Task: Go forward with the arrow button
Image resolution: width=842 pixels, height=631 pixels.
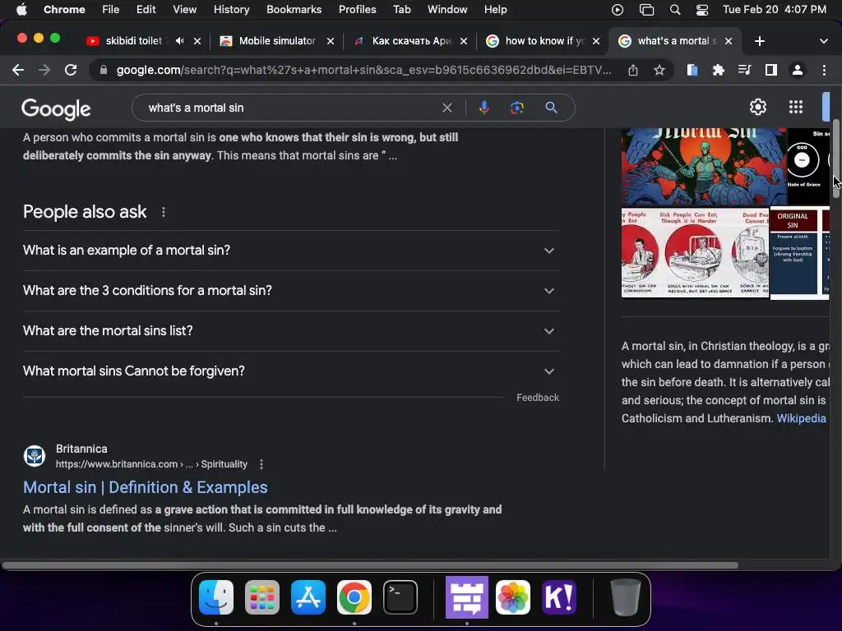Action: point(44,71)
